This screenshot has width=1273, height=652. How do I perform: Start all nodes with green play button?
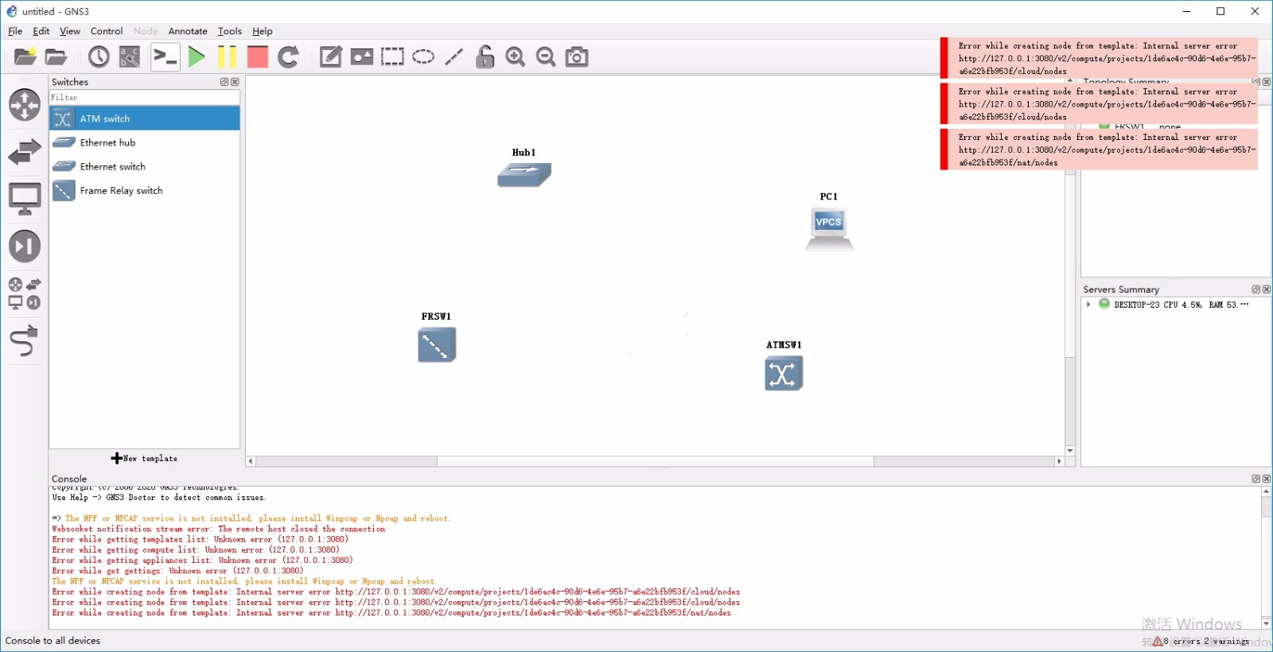(197, 56)
